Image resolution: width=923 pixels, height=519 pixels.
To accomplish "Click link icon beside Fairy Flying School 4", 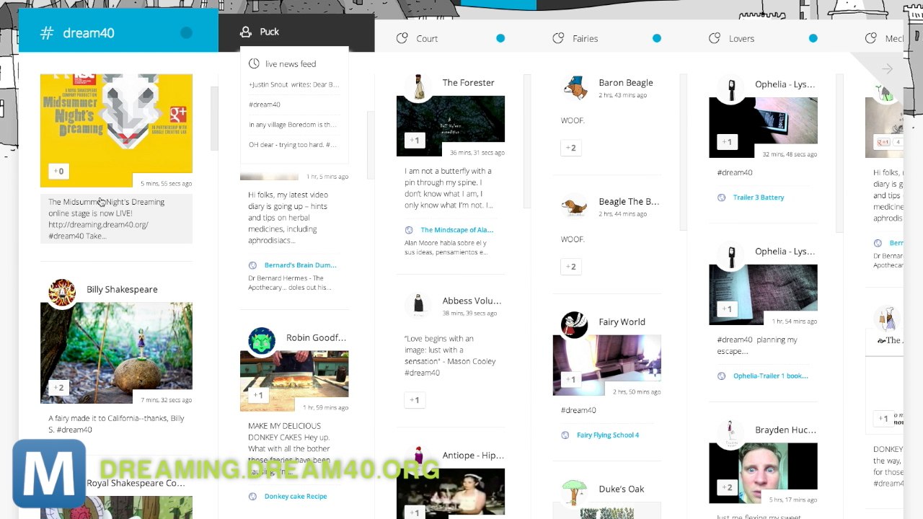I will [x=565, y=435].
